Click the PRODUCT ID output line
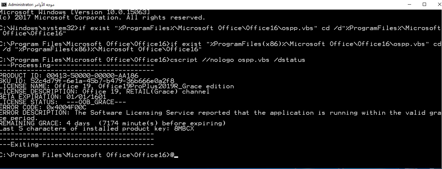Image resolution: width=442 pixels, height=169 pixels. click(x=69, y=76)
